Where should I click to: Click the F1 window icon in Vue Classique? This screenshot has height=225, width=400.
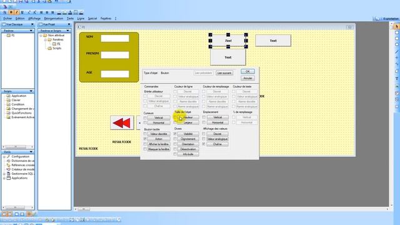pos(8,36)
